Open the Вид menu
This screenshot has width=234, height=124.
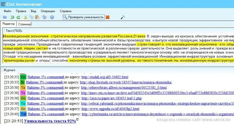[x=33, y=11]
